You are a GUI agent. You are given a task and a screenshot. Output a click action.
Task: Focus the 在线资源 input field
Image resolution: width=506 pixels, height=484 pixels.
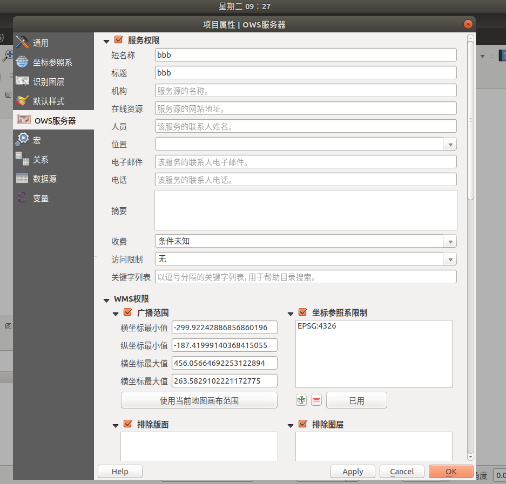[306, 108]
